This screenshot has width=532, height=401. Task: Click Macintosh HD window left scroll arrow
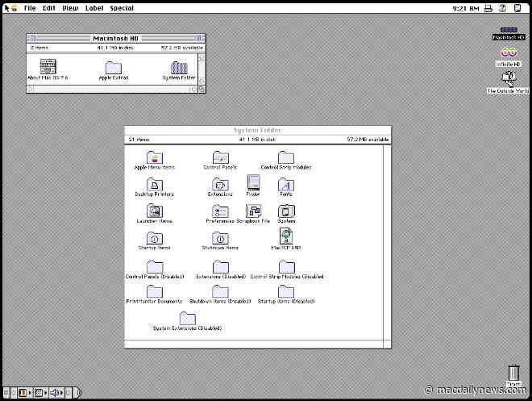(30, 89)
